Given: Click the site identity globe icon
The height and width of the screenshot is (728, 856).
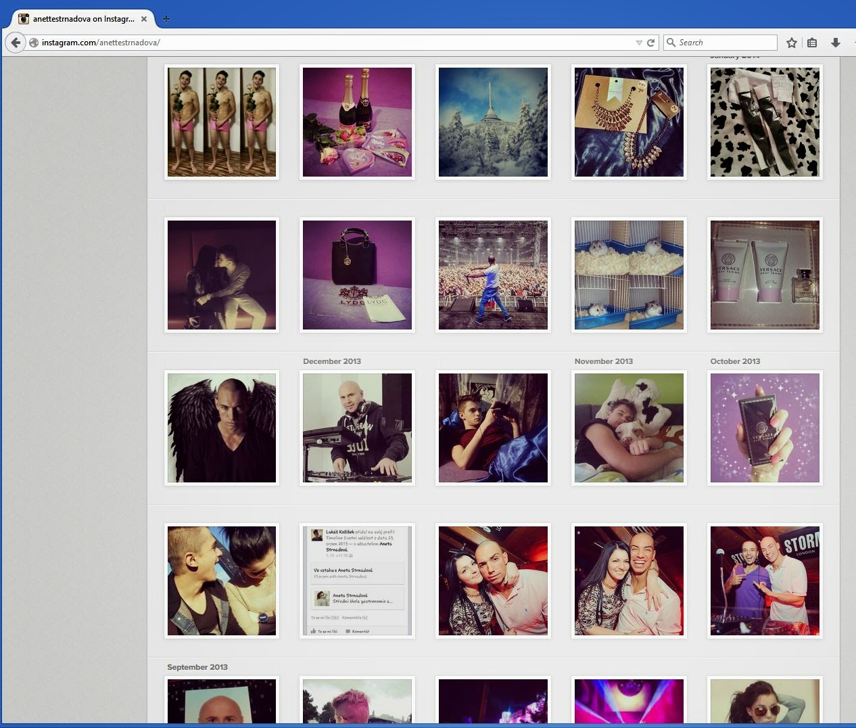Looking at the screenshot, I should 34,43.
